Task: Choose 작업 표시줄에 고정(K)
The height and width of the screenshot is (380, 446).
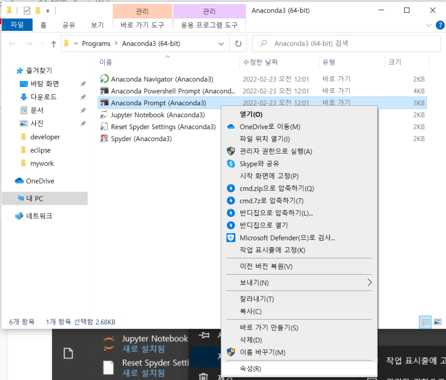Action: pos(299,250)
